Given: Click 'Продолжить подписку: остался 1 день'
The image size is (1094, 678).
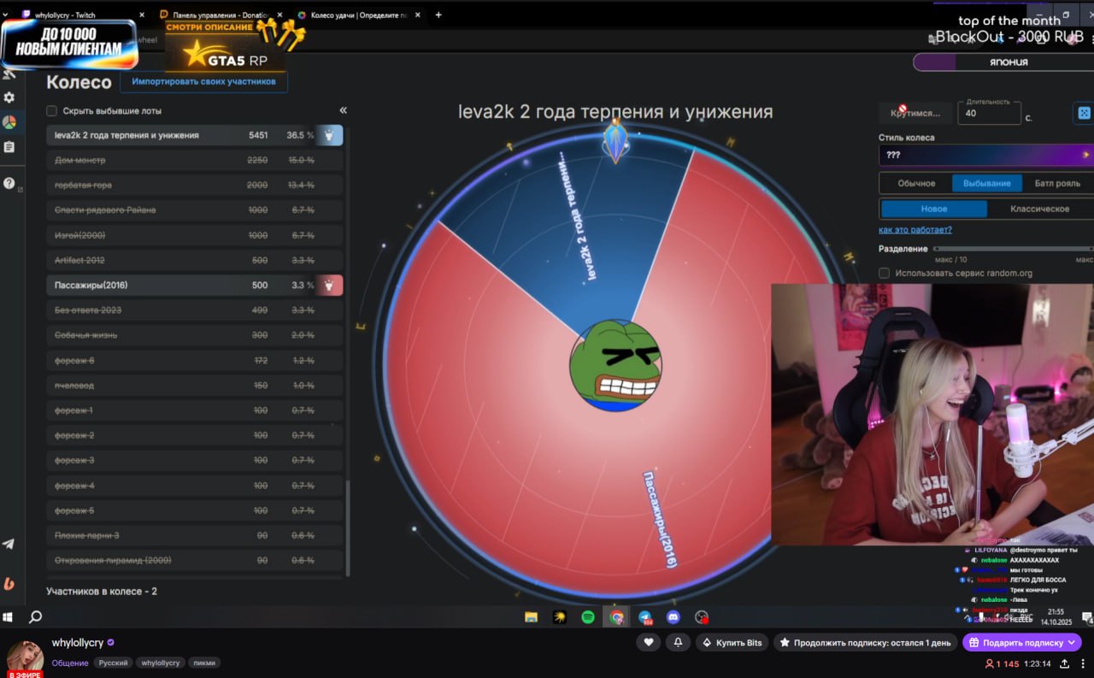Looking at the screenshot, I should tap(865, 643).
